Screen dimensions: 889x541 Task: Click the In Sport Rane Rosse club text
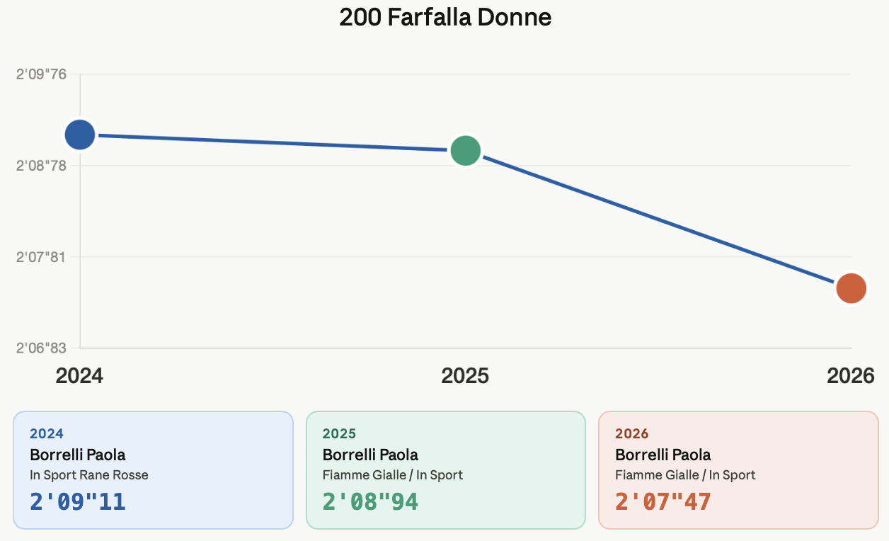(89, 475)
